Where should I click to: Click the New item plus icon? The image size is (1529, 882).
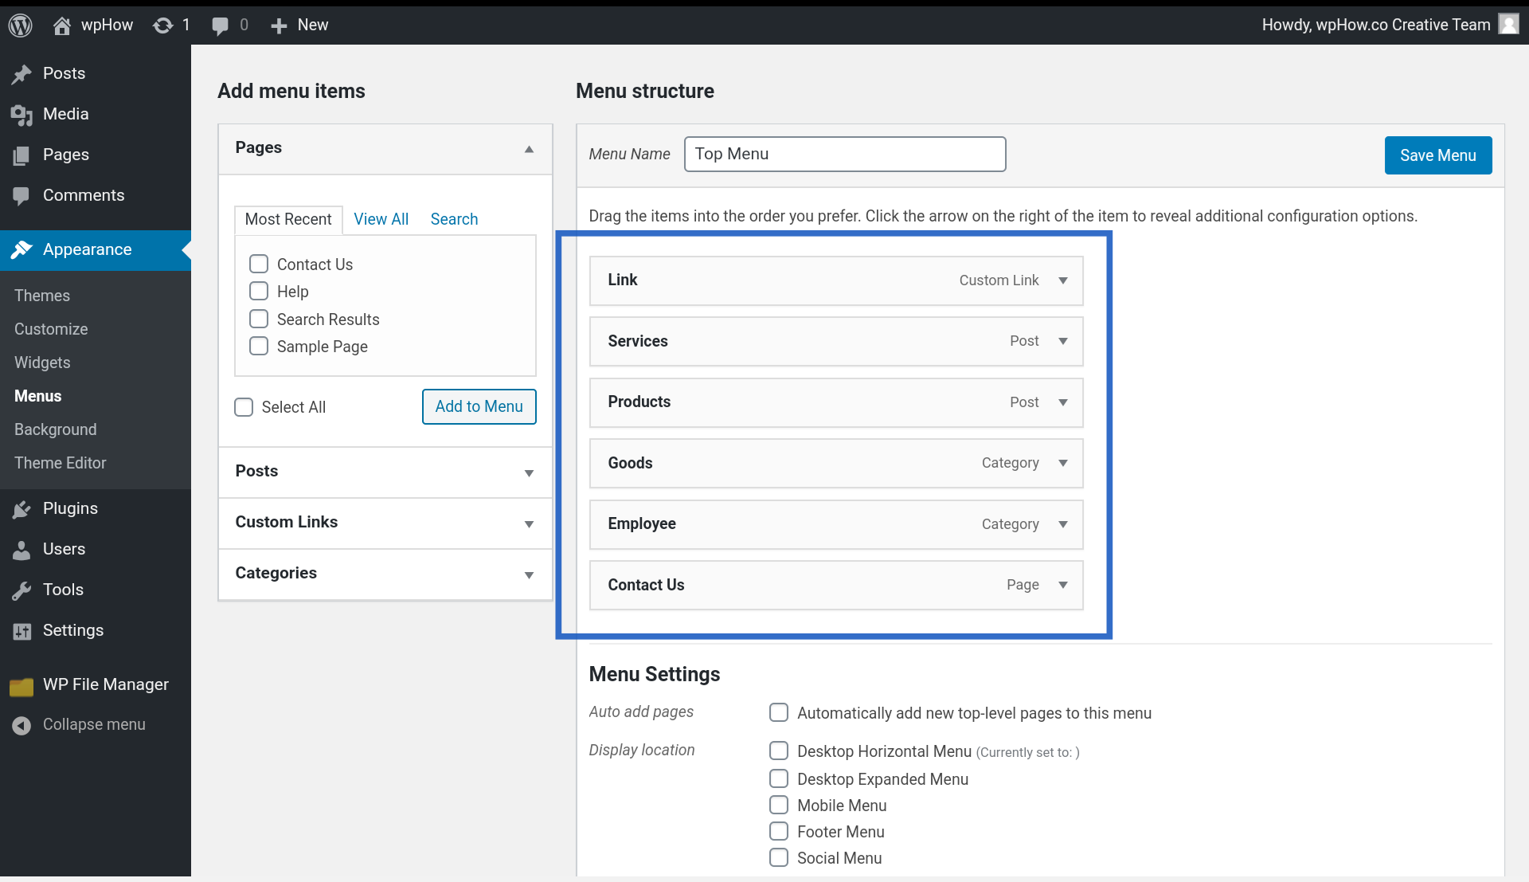[x=279, y=25]
